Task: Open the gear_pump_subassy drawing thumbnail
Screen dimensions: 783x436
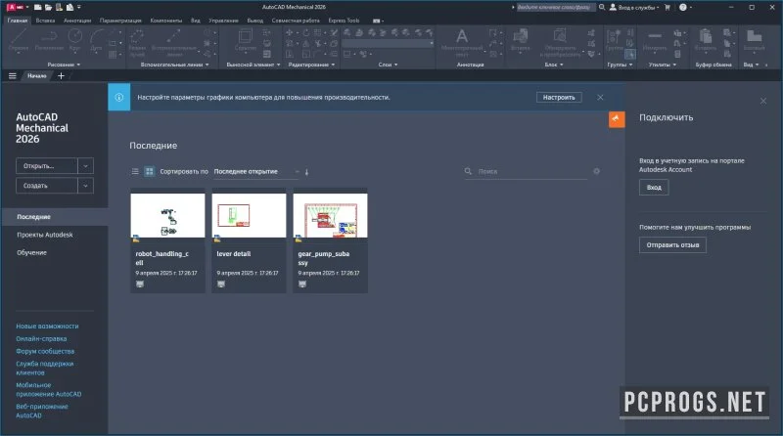Action: (x=331, y=215)
